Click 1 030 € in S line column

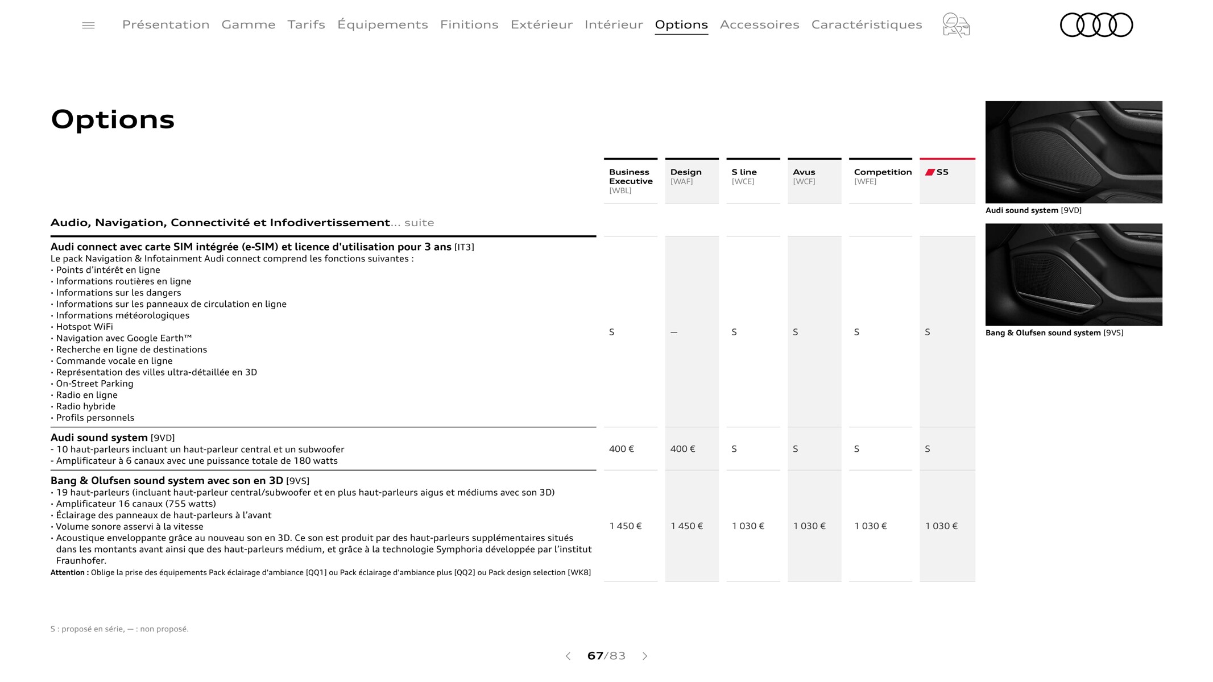[748, 526]
